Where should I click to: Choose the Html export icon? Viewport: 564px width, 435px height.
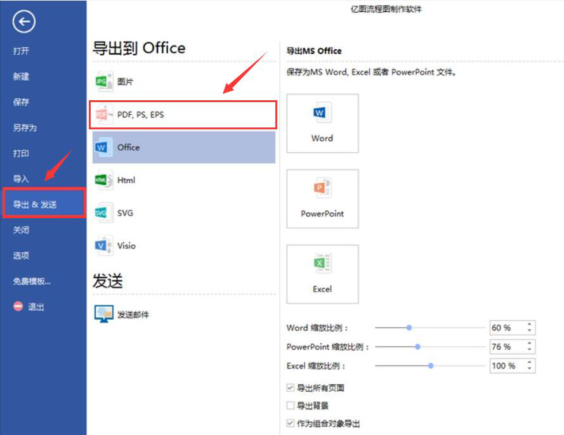pos(102,180)
